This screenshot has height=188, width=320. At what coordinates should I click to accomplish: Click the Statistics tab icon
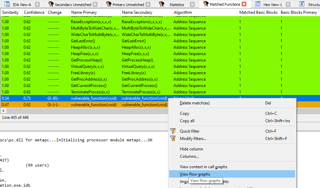click(x=162, y=4)
